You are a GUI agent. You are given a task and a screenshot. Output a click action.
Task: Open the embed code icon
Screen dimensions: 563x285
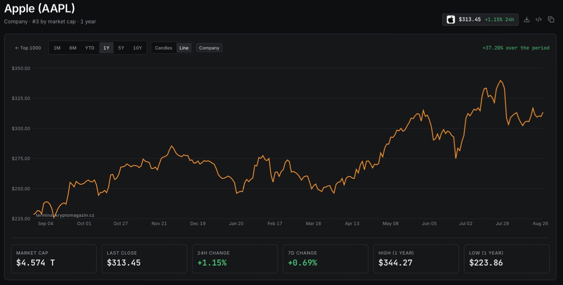[539, 19]
